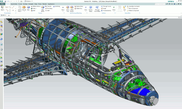This screenshot has height=109, width=182.
Task: Click the Split Body button
Action: click(57, 7)
